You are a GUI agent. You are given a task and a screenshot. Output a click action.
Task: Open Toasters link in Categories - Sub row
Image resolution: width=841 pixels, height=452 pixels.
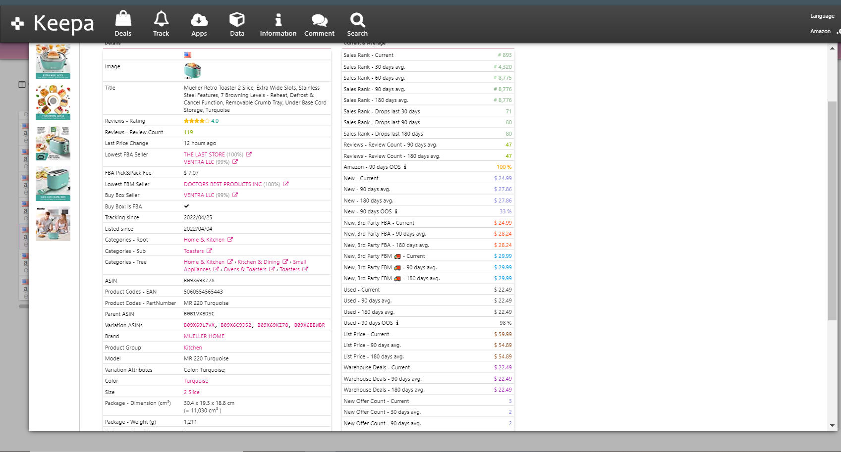tap(194, 251)
